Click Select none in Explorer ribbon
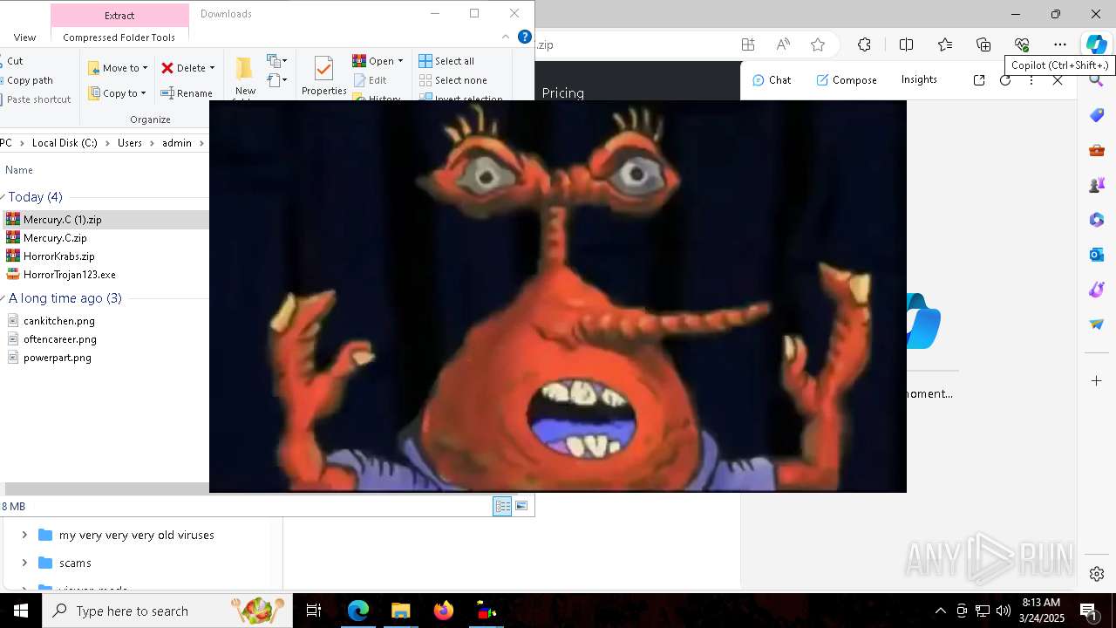 [x=453, y=80]
